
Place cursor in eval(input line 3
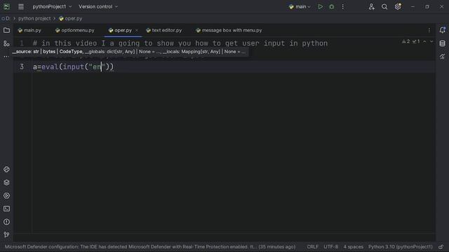point(73,67)
